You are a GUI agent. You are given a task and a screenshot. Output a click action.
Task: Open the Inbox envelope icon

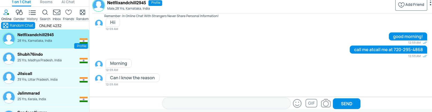pyautogui.click(x=57, y=12)
